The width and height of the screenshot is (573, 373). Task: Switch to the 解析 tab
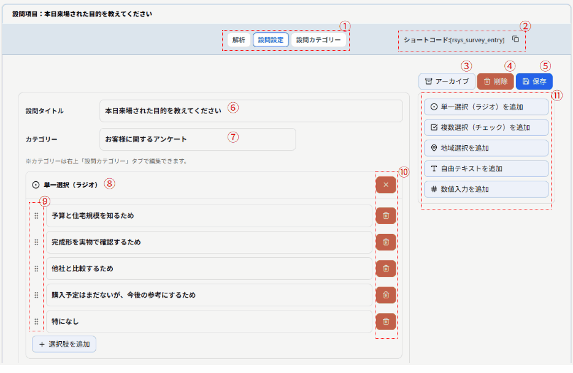(239, 40)
